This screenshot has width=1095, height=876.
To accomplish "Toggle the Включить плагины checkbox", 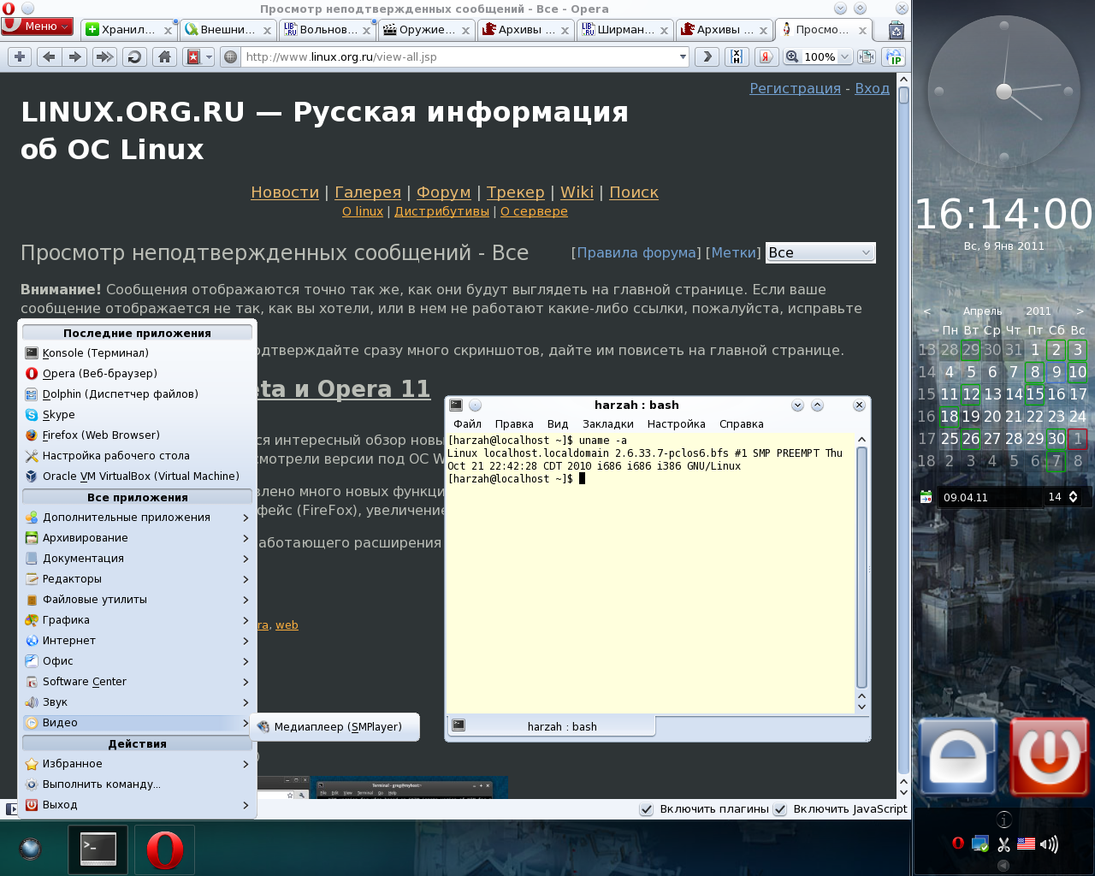I will (647, 809).
